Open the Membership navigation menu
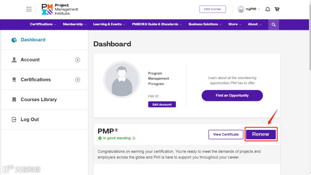 point(75,24)
